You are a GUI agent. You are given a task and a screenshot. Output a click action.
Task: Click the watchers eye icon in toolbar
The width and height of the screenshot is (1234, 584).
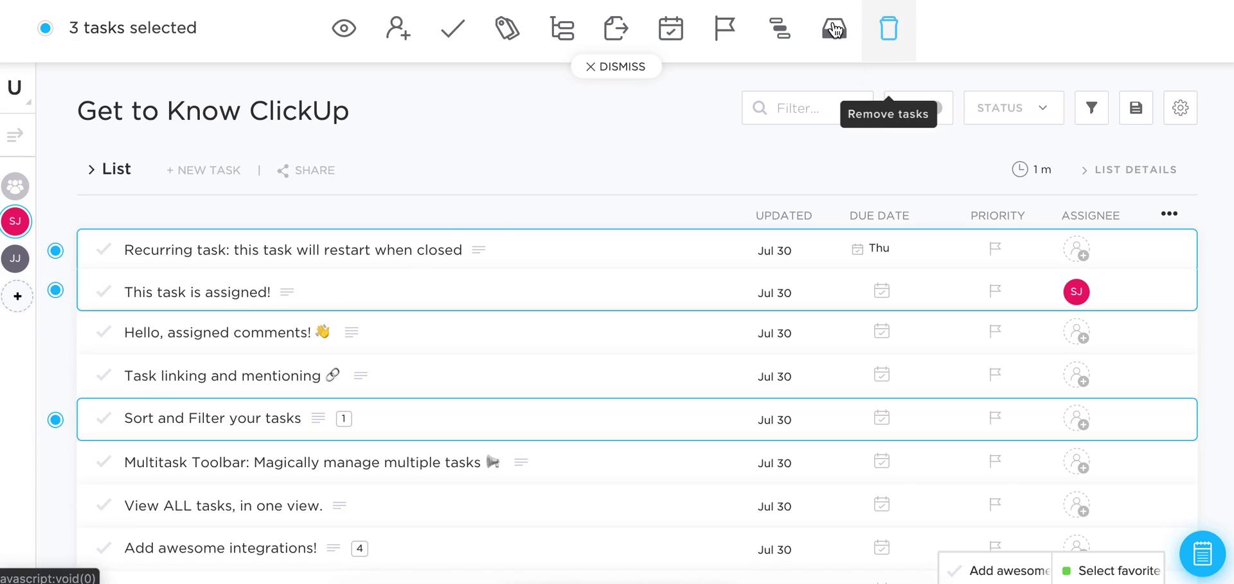(x=344, y=28)
